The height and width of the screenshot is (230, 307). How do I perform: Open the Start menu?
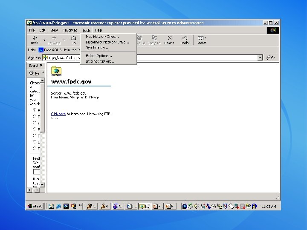coord(35,206)
